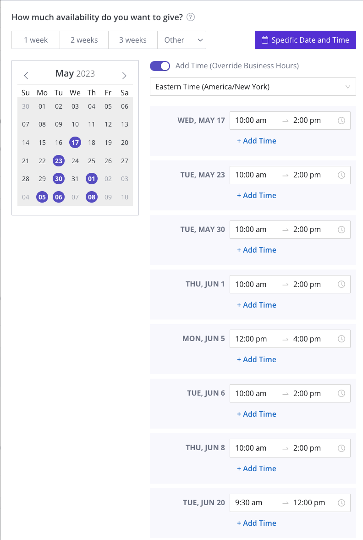Screen dimensions: 363x540
Task: Click the Specific Date and Time button
Action: click(306, 40)
